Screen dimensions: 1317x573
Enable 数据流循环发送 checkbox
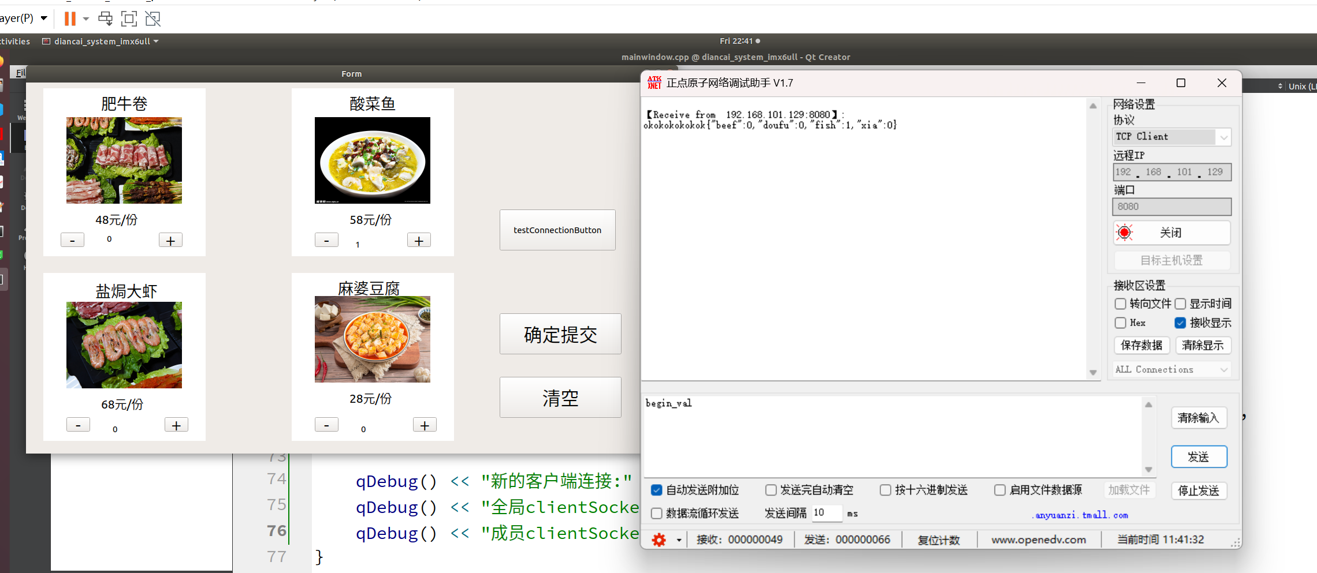(x=656, y=513)
